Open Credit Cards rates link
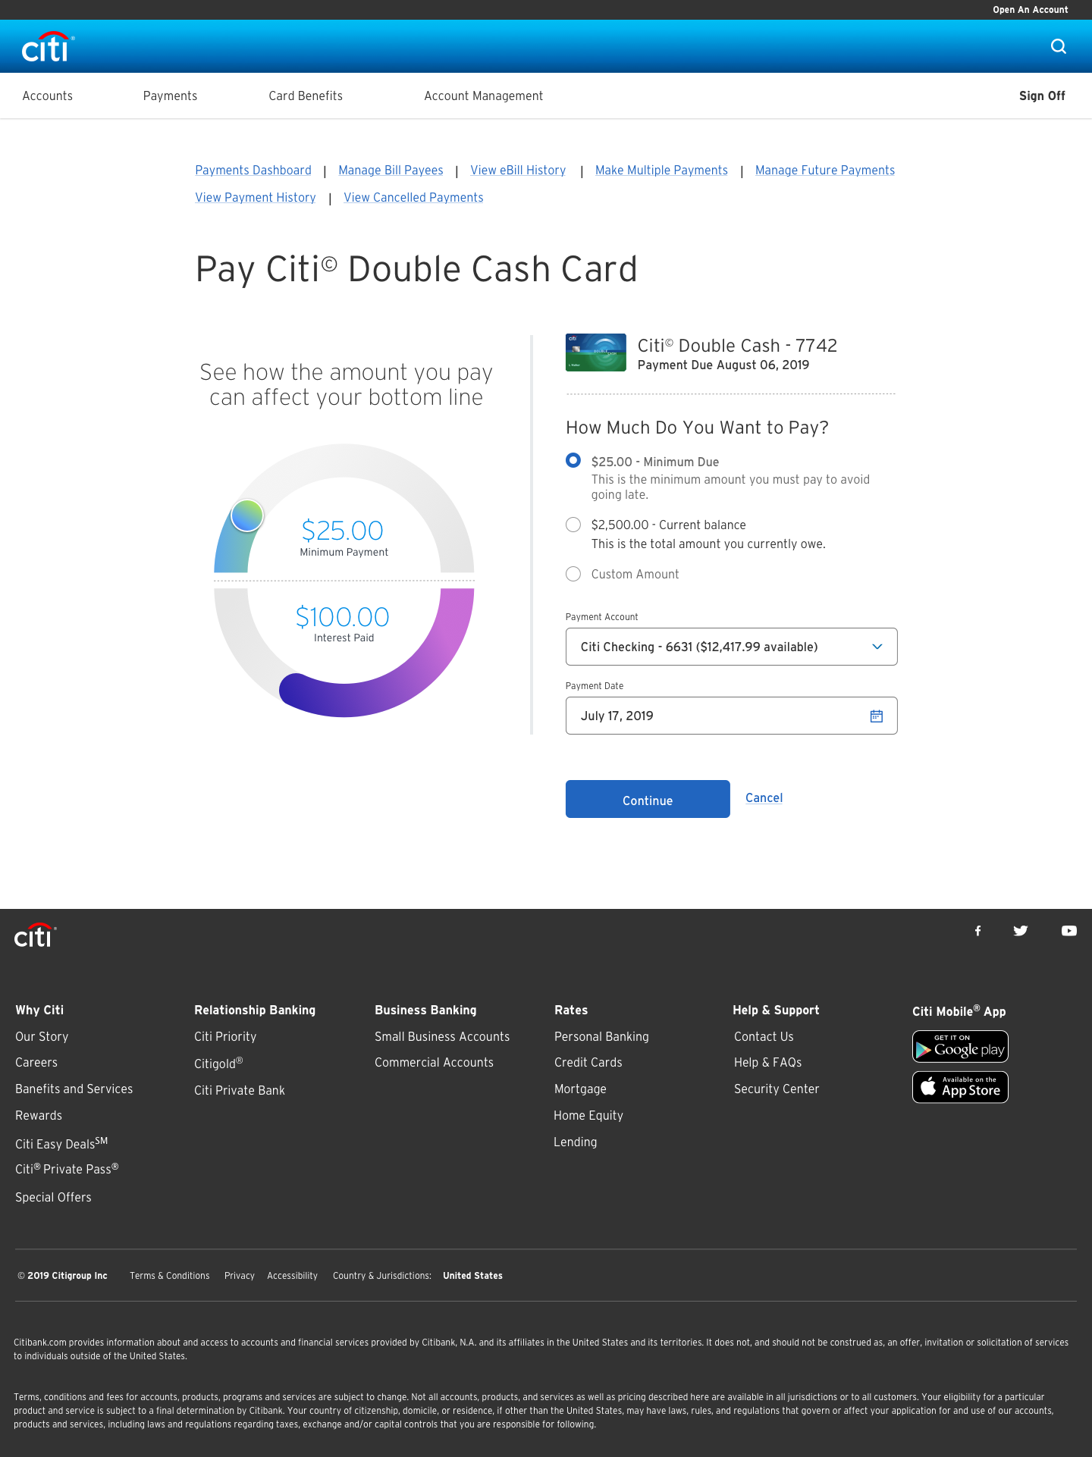The image size is (1092, 1457). tap(588, 1062)
